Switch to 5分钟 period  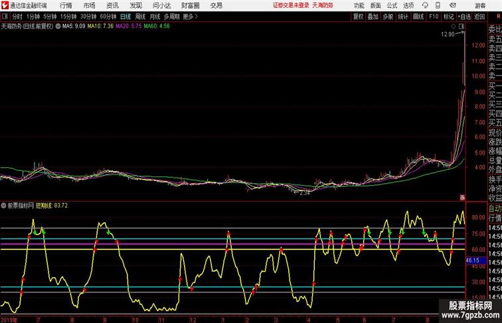pyautogui.click(x=50, y=17)
